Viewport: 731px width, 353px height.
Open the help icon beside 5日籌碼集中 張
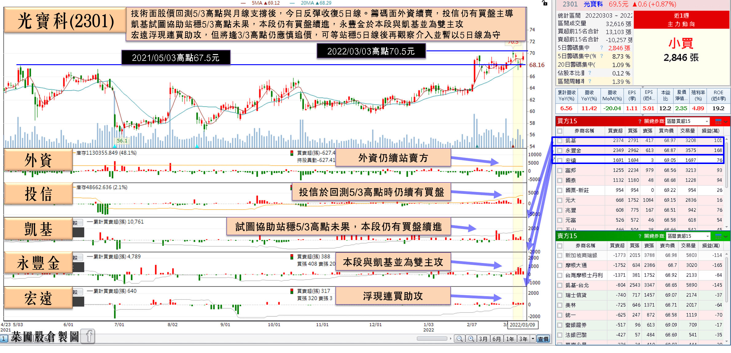point(602,48)
